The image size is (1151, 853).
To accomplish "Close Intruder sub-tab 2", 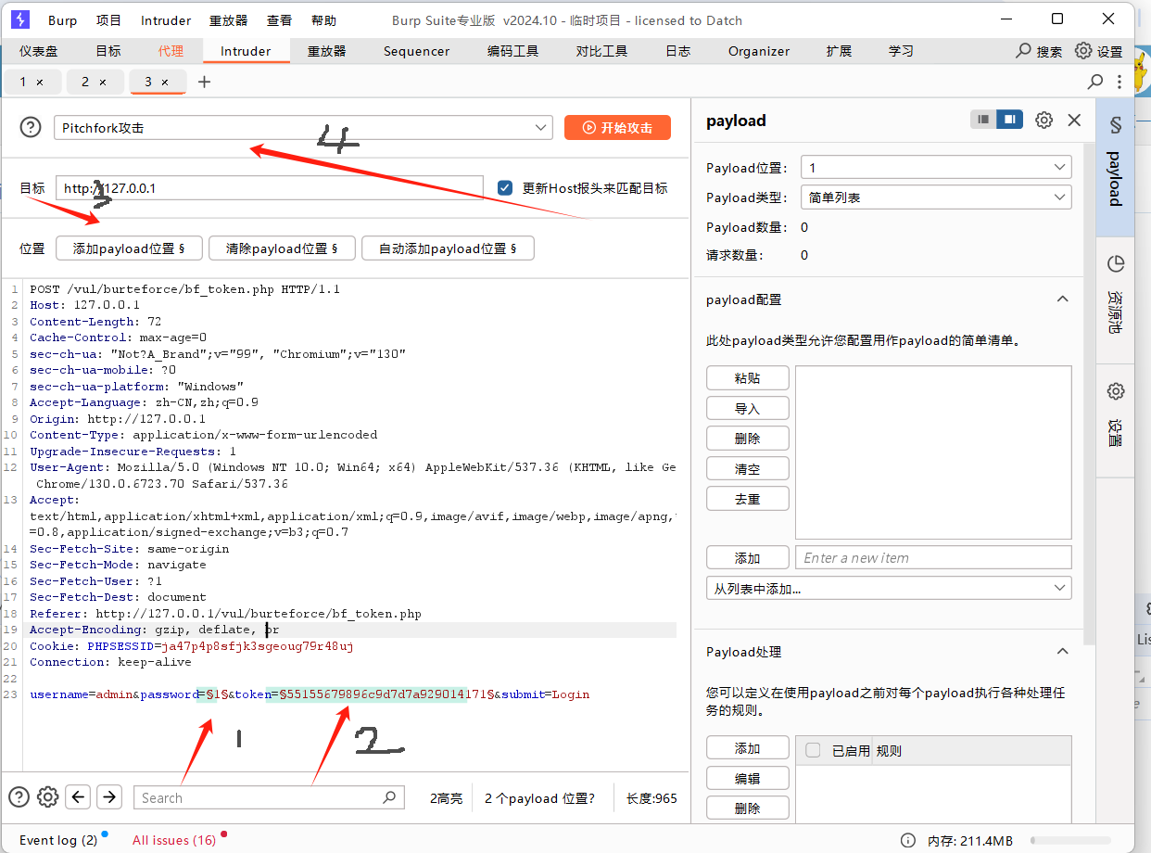I will 103,83.
